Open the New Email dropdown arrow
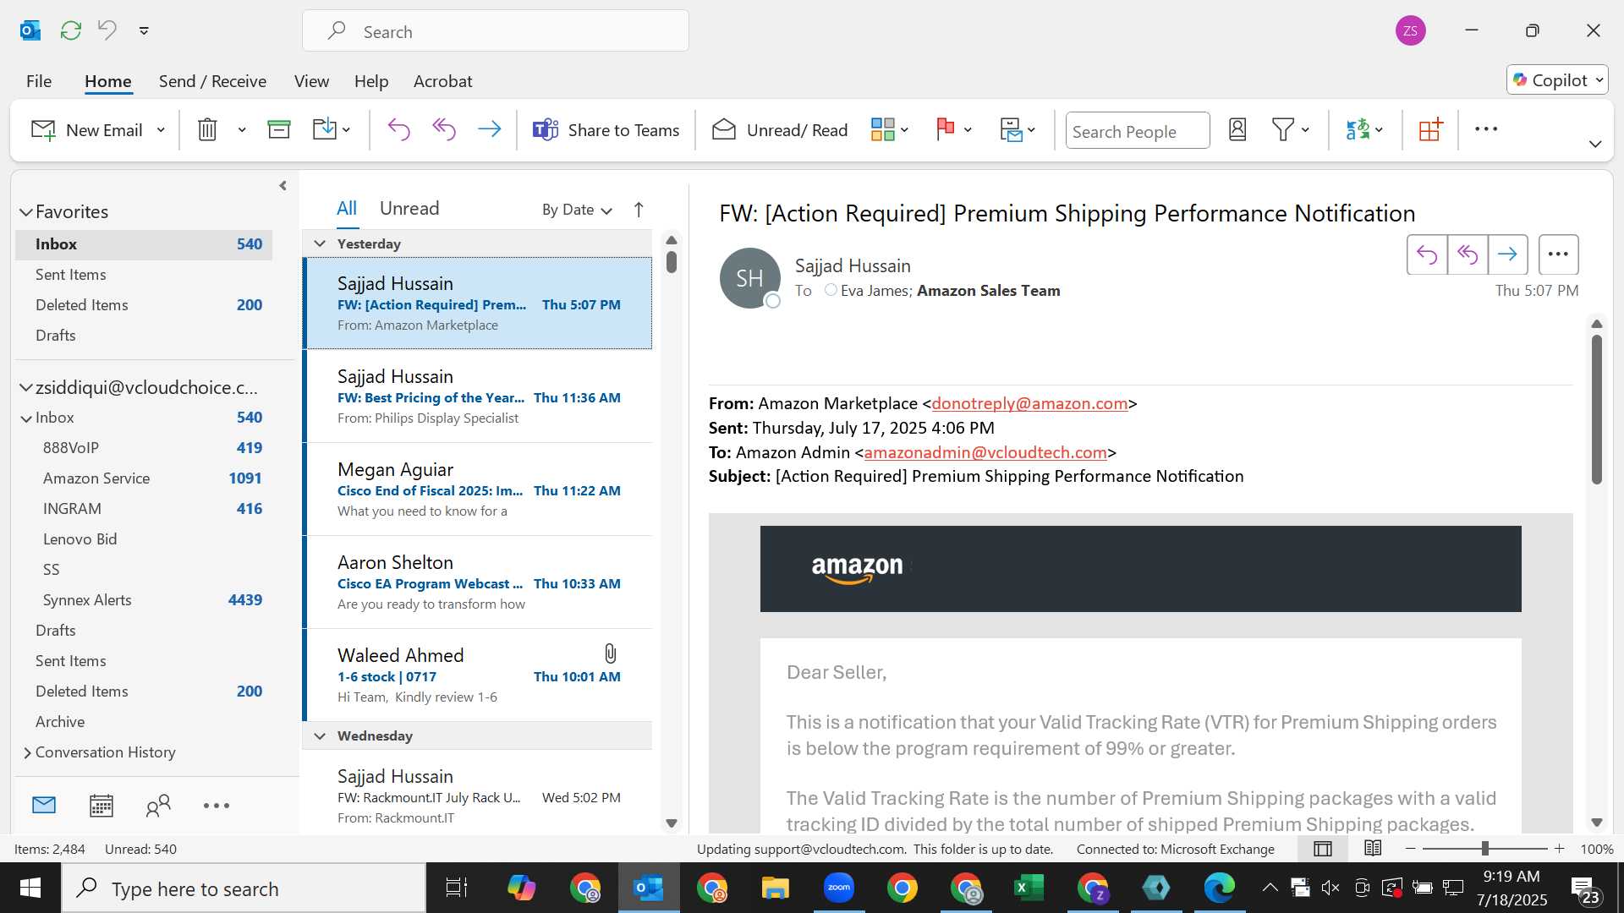 click(x=161, y=130)
